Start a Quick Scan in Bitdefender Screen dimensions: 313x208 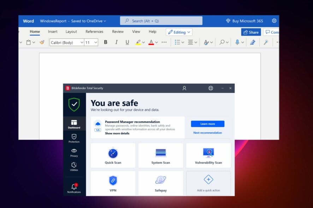tap(113, 155)
